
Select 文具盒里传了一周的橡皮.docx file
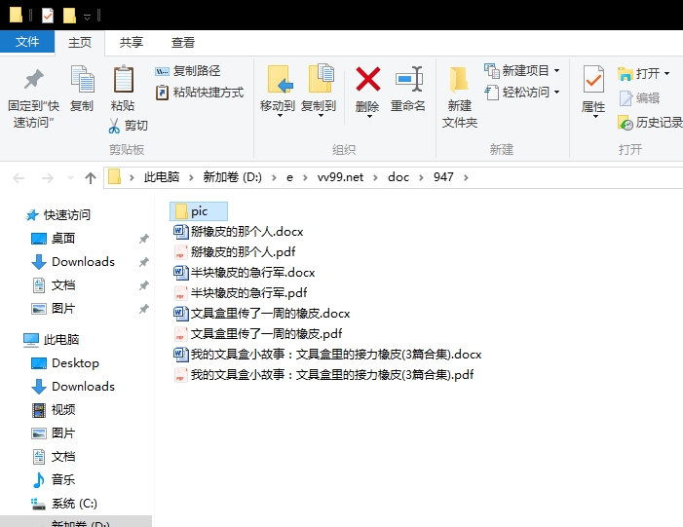(x=261, y=313)
